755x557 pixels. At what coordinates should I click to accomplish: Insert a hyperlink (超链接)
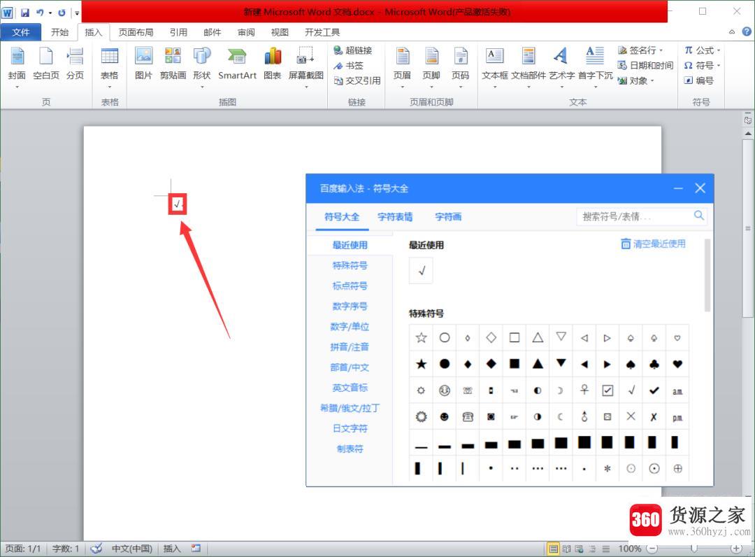pyautogui.click(x=353, y=50)
